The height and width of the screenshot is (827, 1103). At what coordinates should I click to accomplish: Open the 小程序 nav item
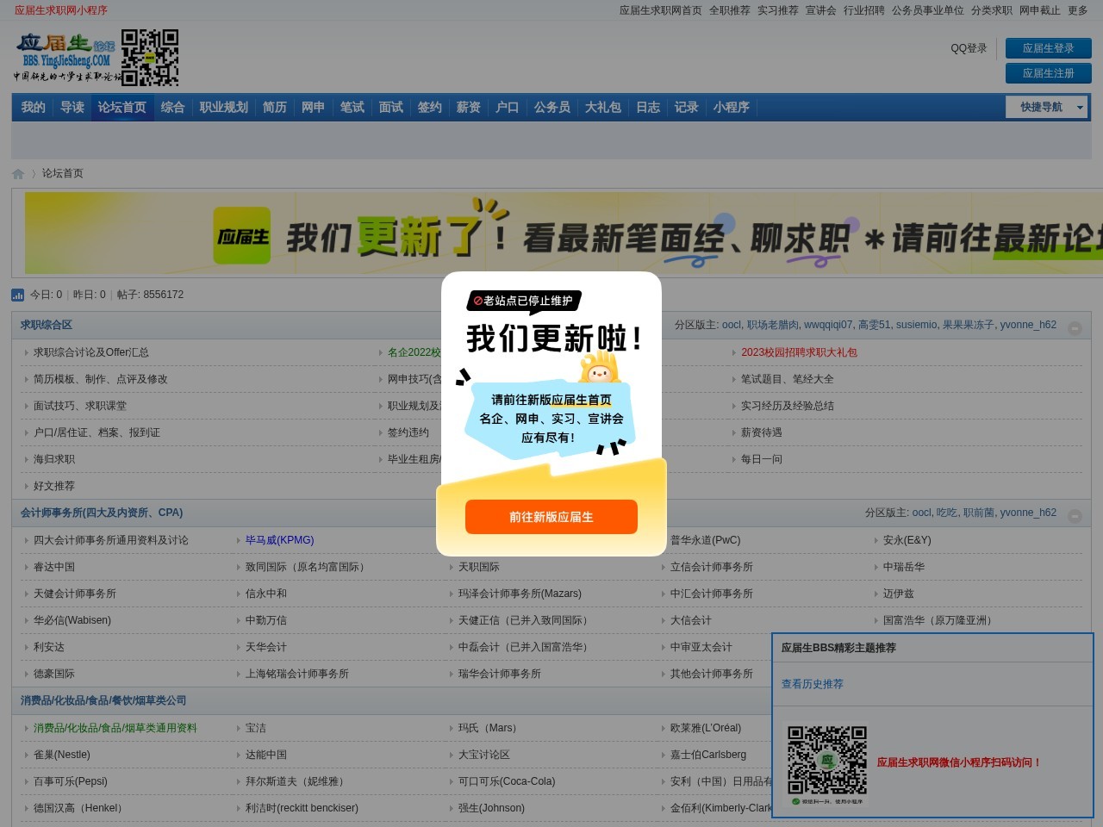coord(732,107)
